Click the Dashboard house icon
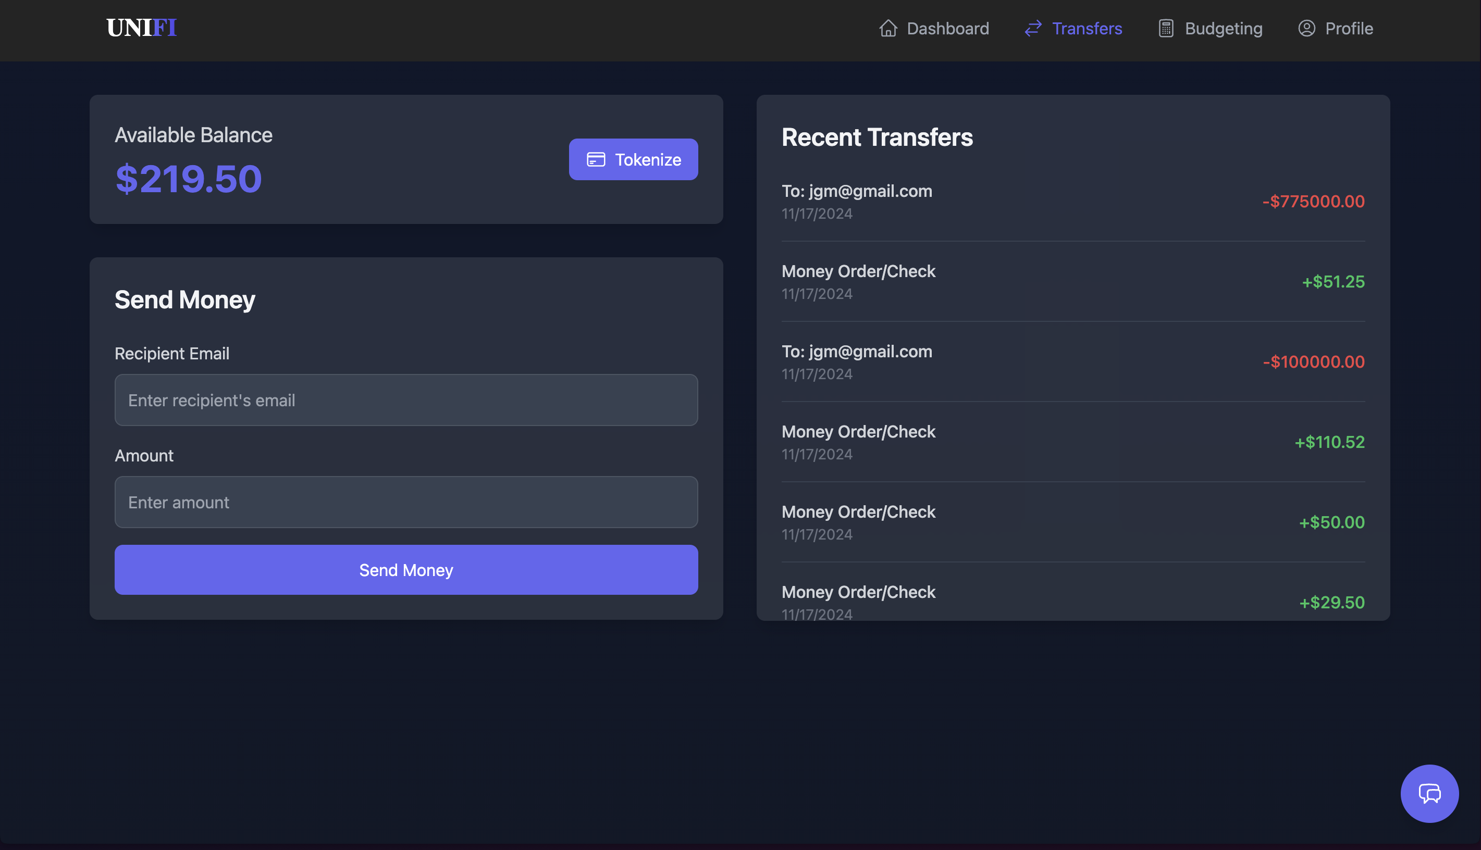The image size is (1481, 850). point(887,28)
